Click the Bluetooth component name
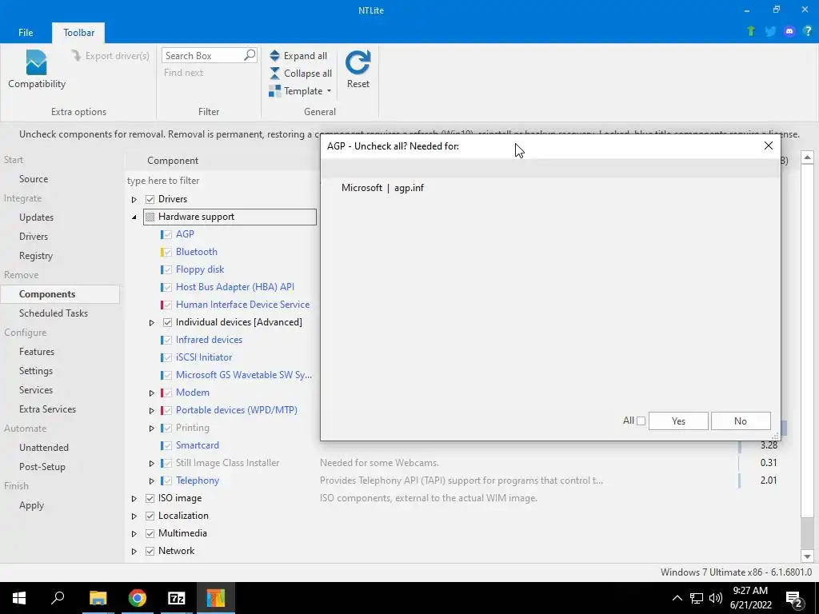 [x=197, y=252]
